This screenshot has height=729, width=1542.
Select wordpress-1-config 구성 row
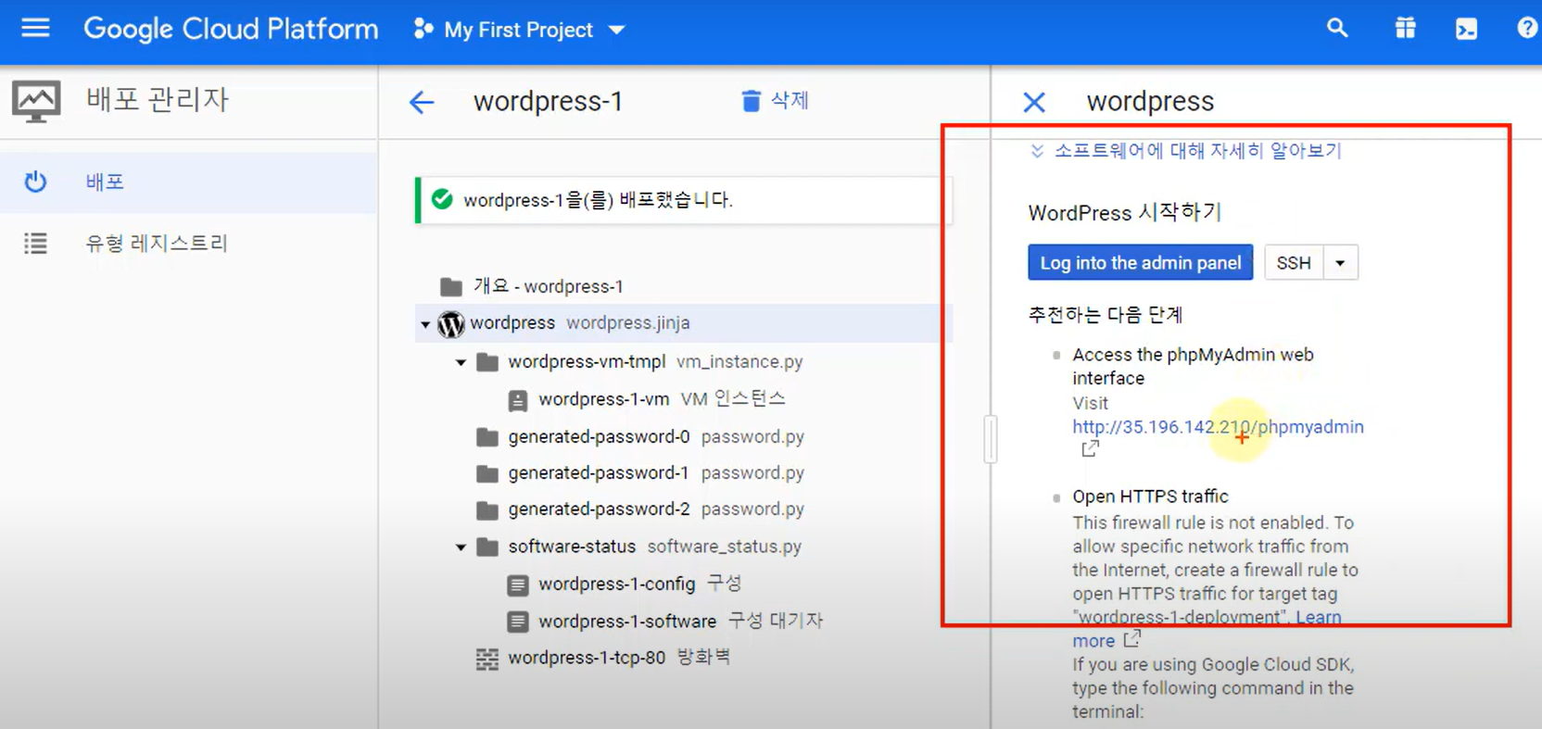pos(684,584)
